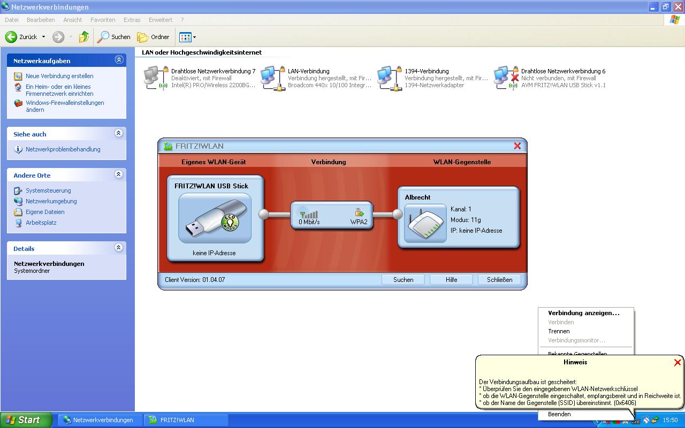
Task: Collapse the Details panel
Action: click(119, 248)
